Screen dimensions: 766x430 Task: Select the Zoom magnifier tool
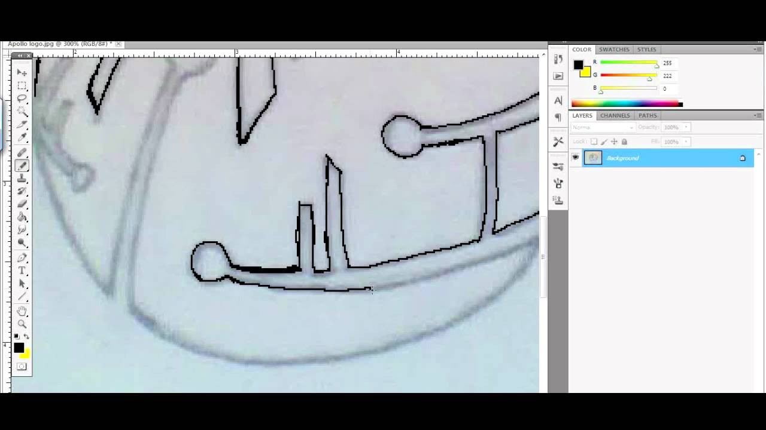[22, 324]
